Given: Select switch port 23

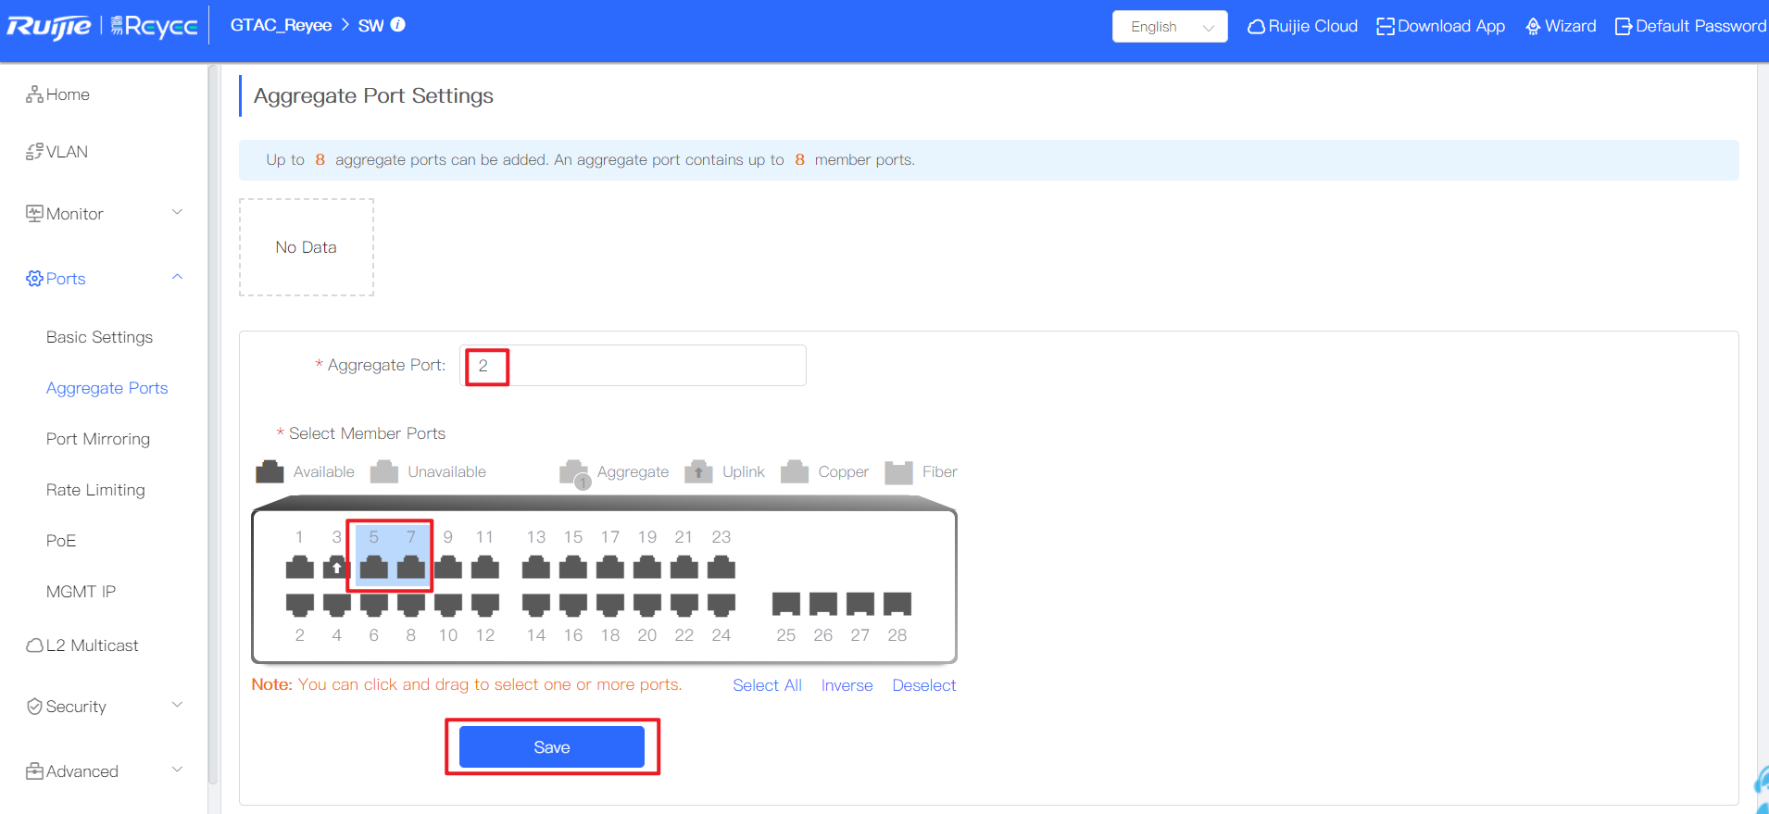Looking at the screenshot, I should [x=721, y=567].
